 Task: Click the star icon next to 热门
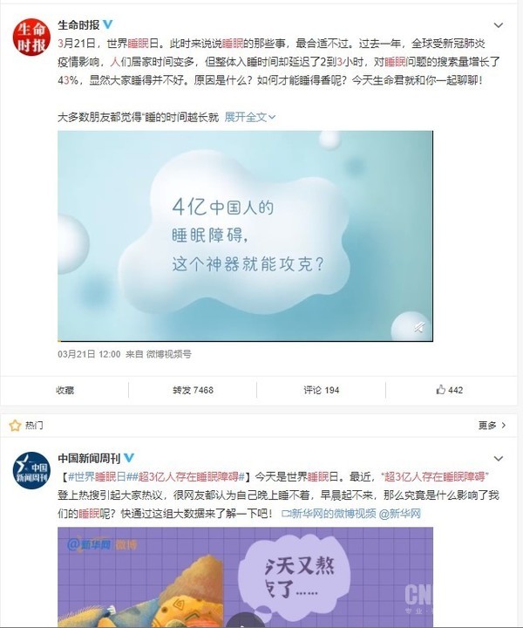(x=15, y=426)
